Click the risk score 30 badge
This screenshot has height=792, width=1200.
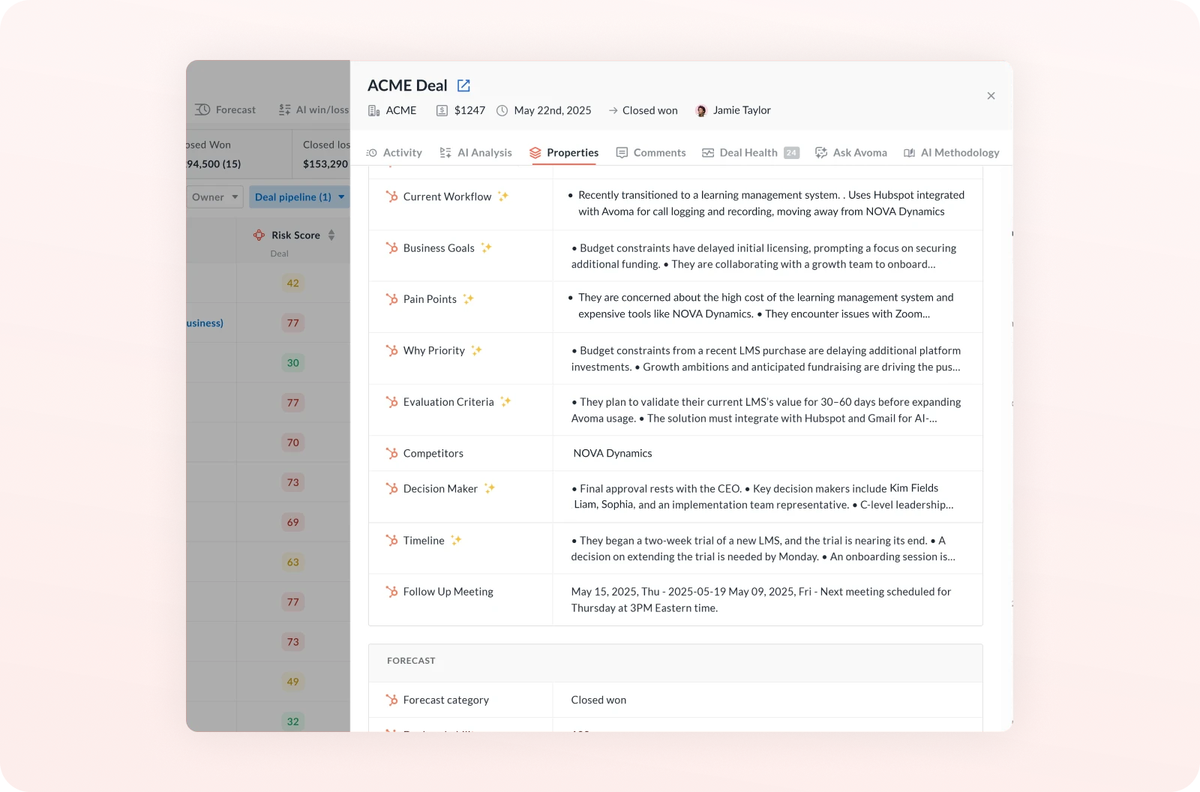[292, 363]
